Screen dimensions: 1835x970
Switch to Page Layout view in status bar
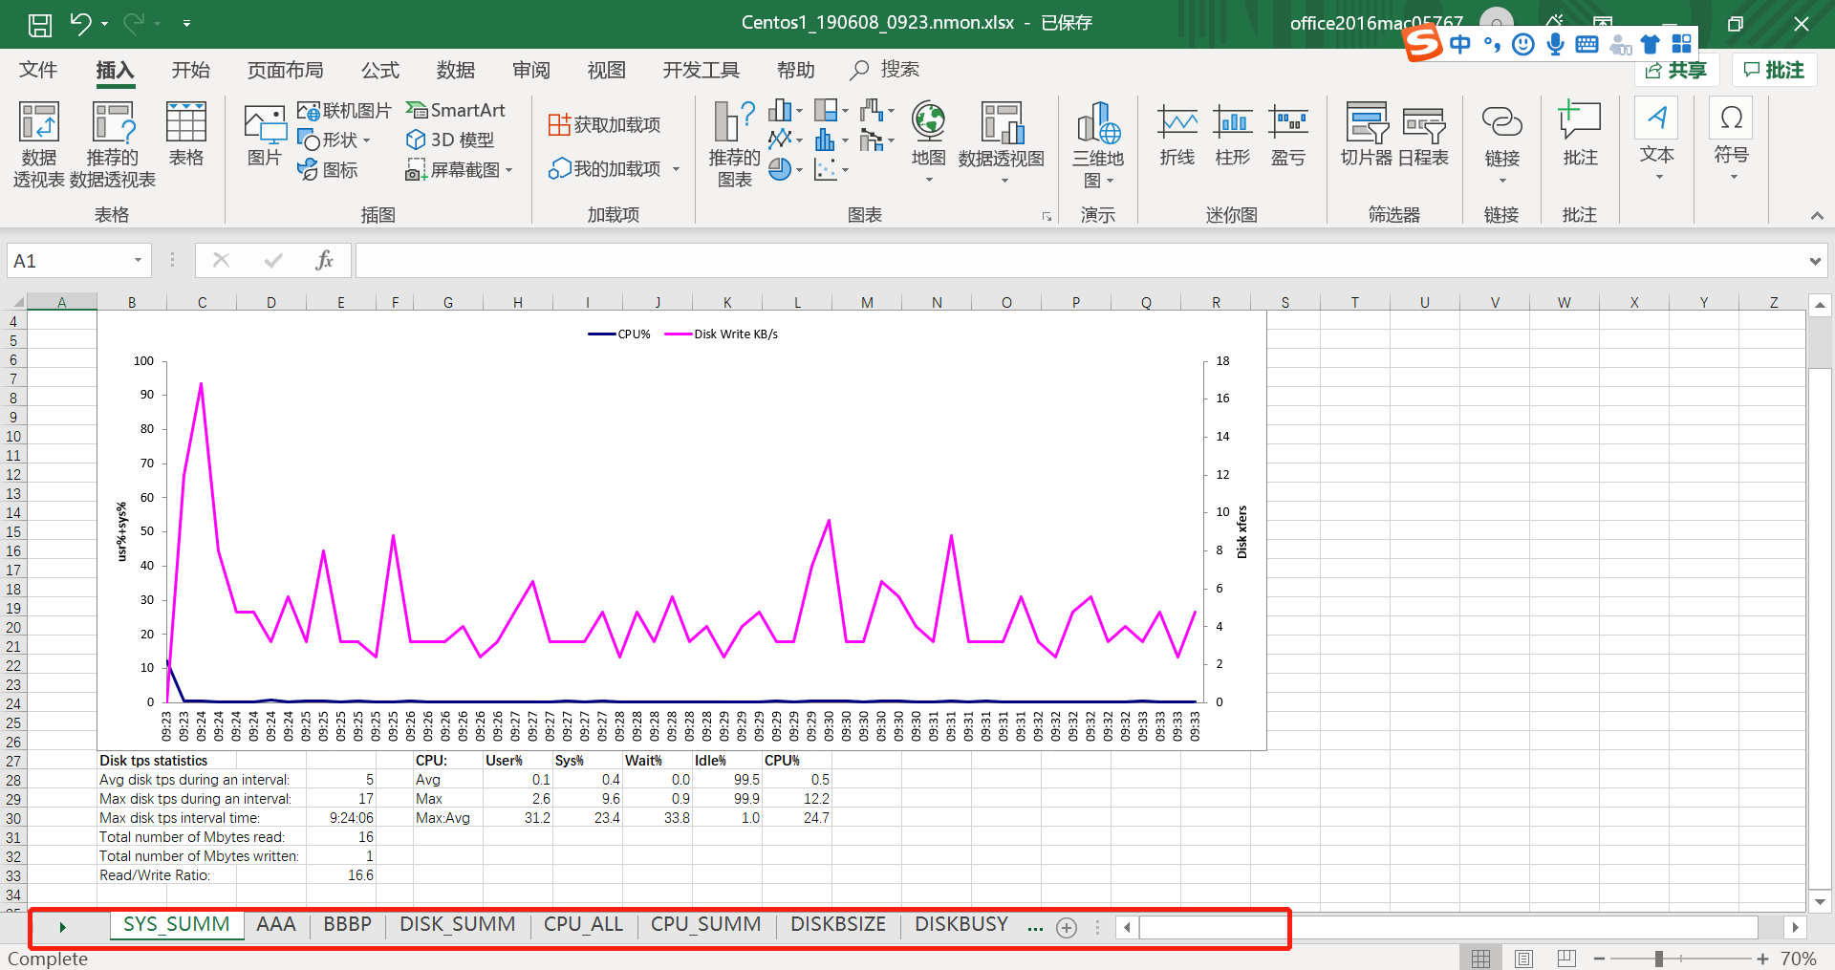[1523, 959]
